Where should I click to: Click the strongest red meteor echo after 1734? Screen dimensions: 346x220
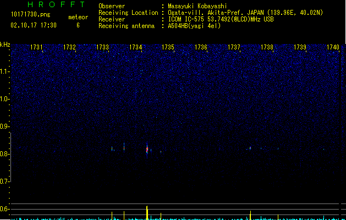coord(147,150)
